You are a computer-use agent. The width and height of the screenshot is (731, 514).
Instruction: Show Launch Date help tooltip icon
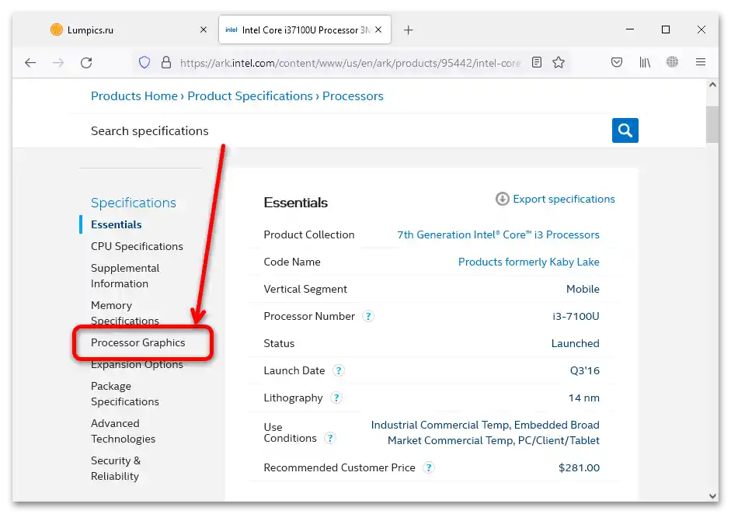point(339,371)
